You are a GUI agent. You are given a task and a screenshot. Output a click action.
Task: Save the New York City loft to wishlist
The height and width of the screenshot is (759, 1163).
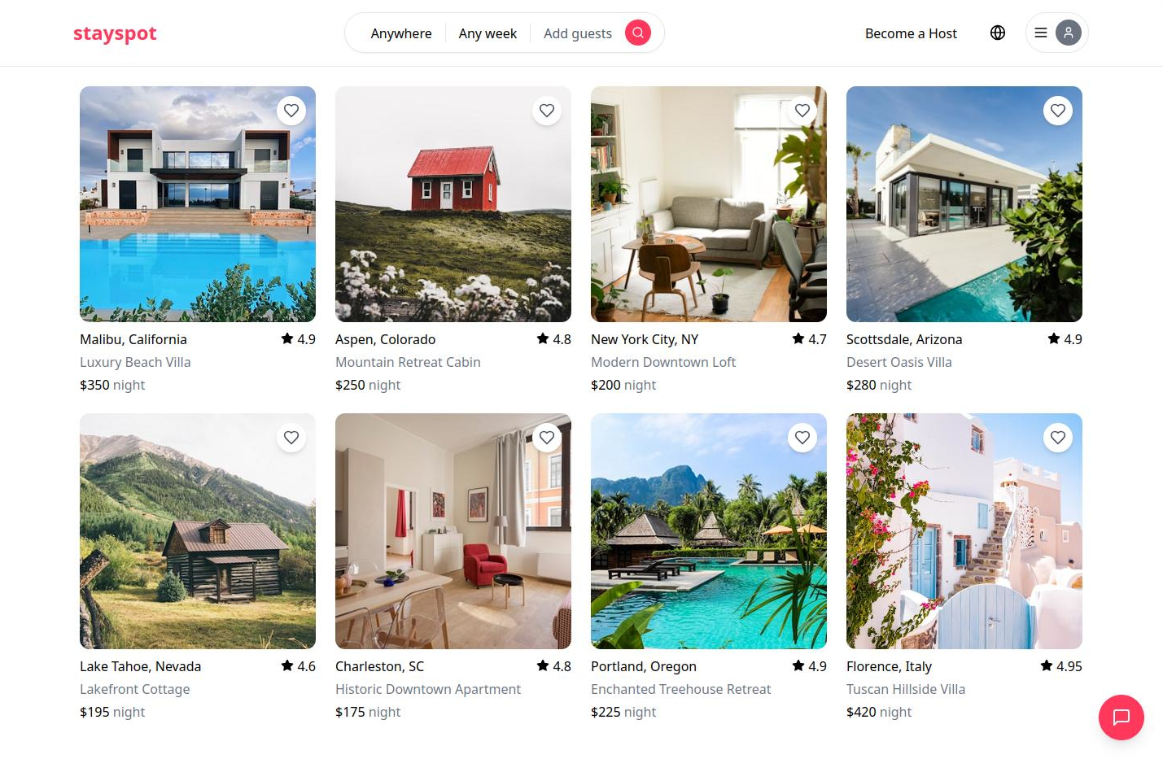[x=802, y=111]
